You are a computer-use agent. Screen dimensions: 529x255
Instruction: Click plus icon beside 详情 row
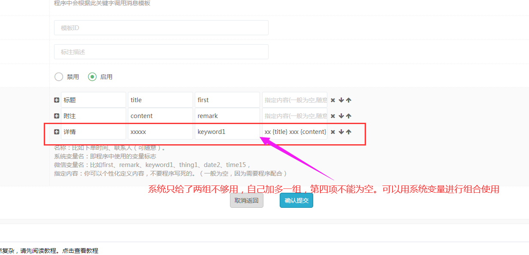(x=57, y=132)
